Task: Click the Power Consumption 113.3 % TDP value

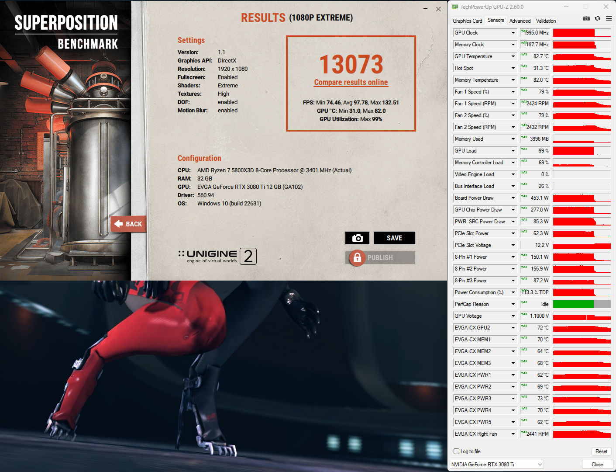Action: (536, 292)
